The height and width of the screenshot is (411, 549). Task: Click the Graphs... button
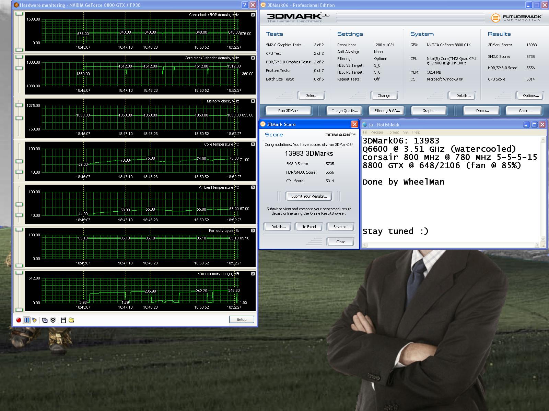430,111
